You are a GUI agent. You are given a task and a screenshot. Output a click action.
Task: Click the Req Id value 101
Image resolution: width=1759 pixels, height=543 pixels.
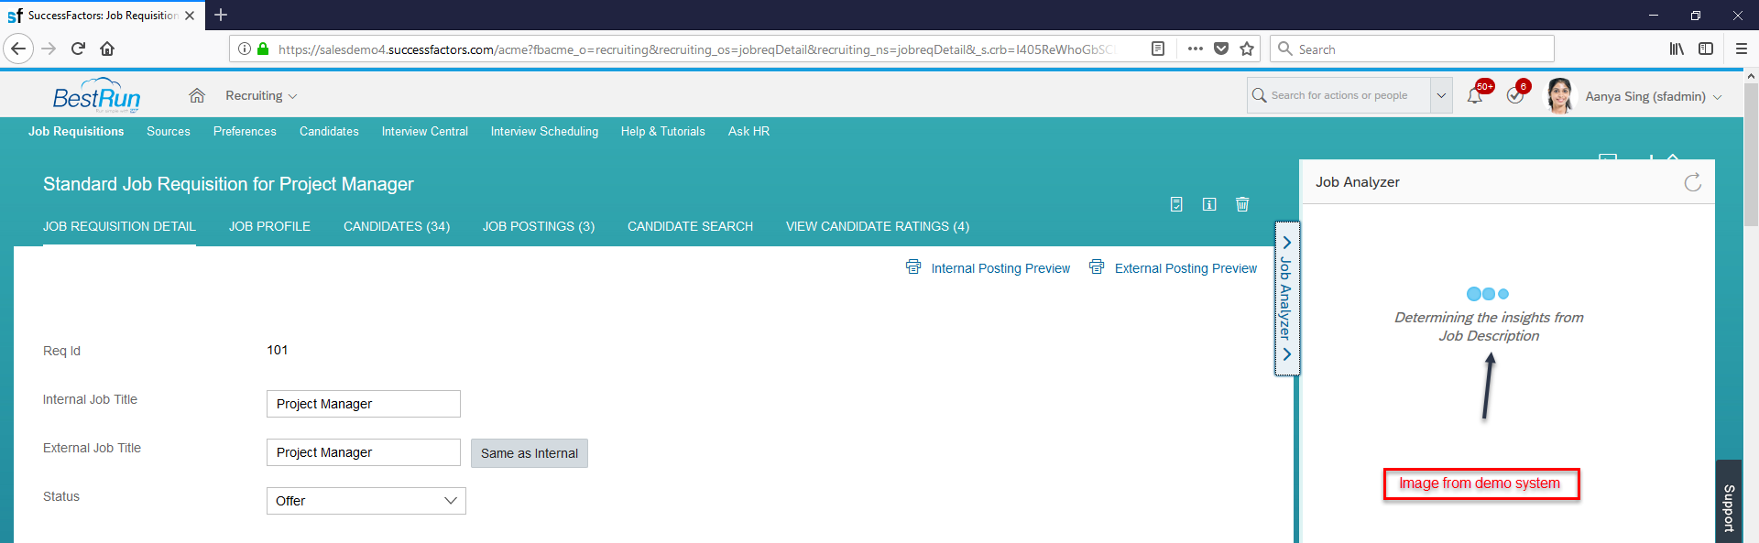click(x=278, y=350)
